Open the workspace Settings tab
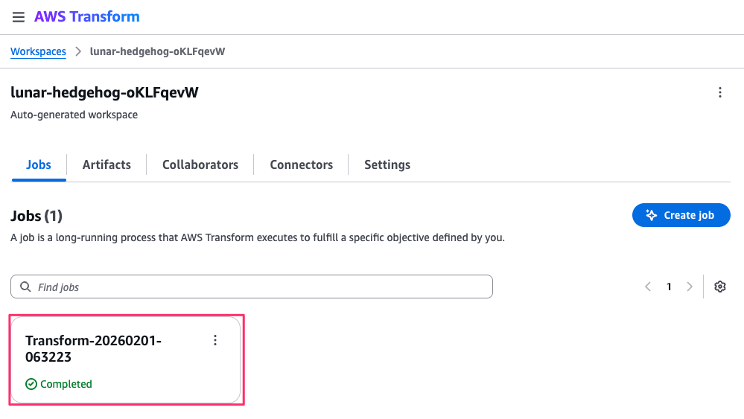Image resolution: width=744 pixels, height=419 pixels. coord(387,164)
